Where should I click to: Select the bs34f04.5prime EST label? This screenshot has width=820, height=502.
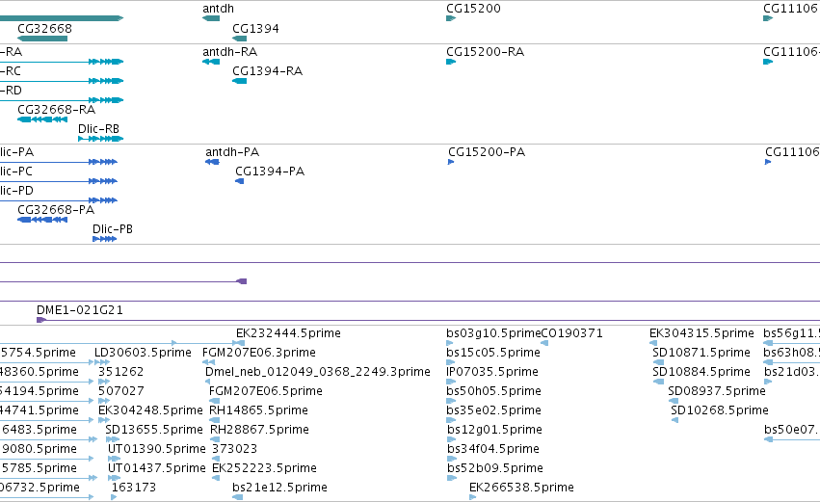pos(492,450)
